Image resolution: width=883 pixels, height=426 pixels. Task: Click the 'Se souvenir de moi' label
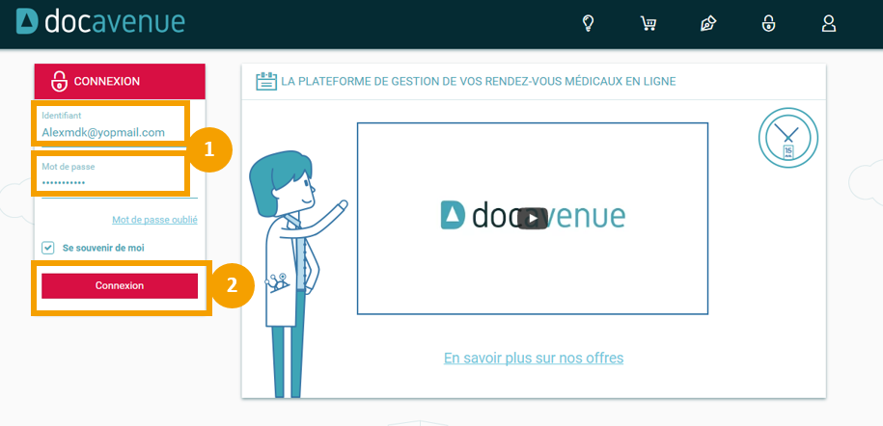[x=103, y=248]
